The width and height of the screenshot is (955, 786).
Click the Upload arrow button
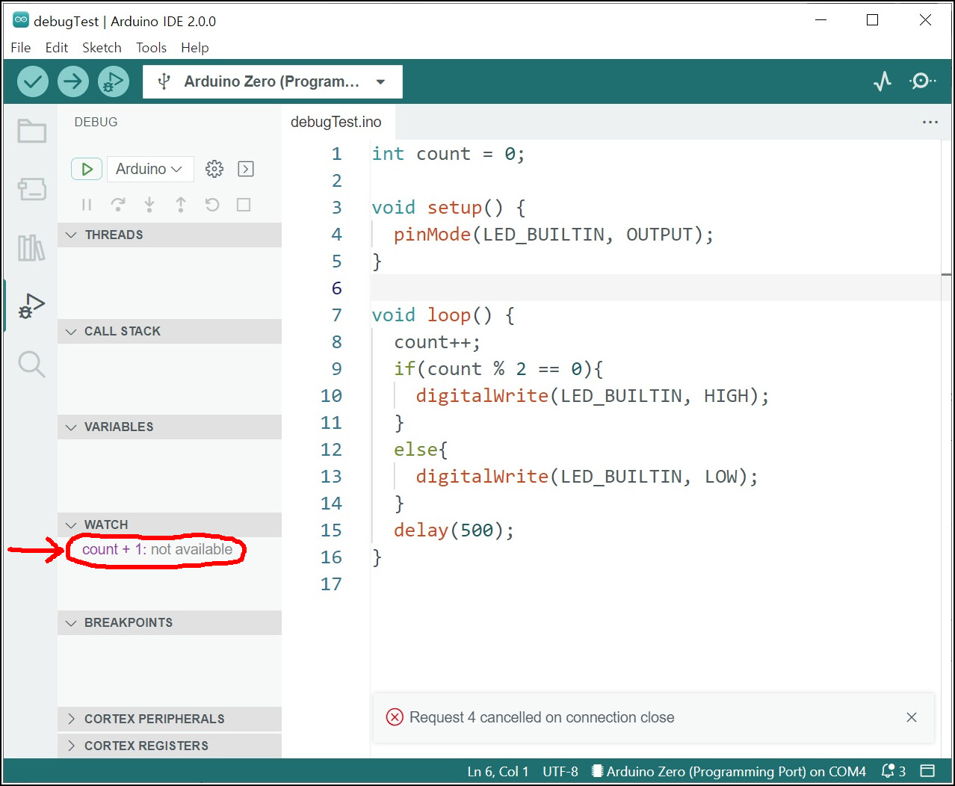tap(73, 81)
